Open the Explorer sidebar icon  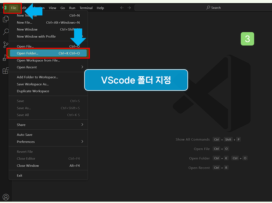coord(6,19)
